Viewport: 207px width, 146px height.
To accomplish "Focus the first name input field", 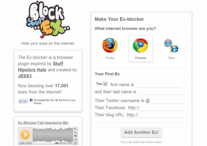I will pyautogui.click(x=158, y=85).
